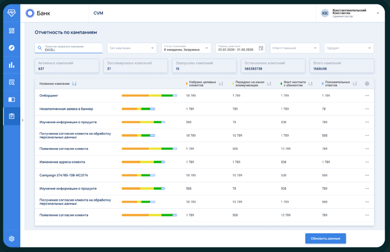The height and width of the screenshot is (252, 390).
Task: Click the document search icon in sidebar
Action: 12,82
